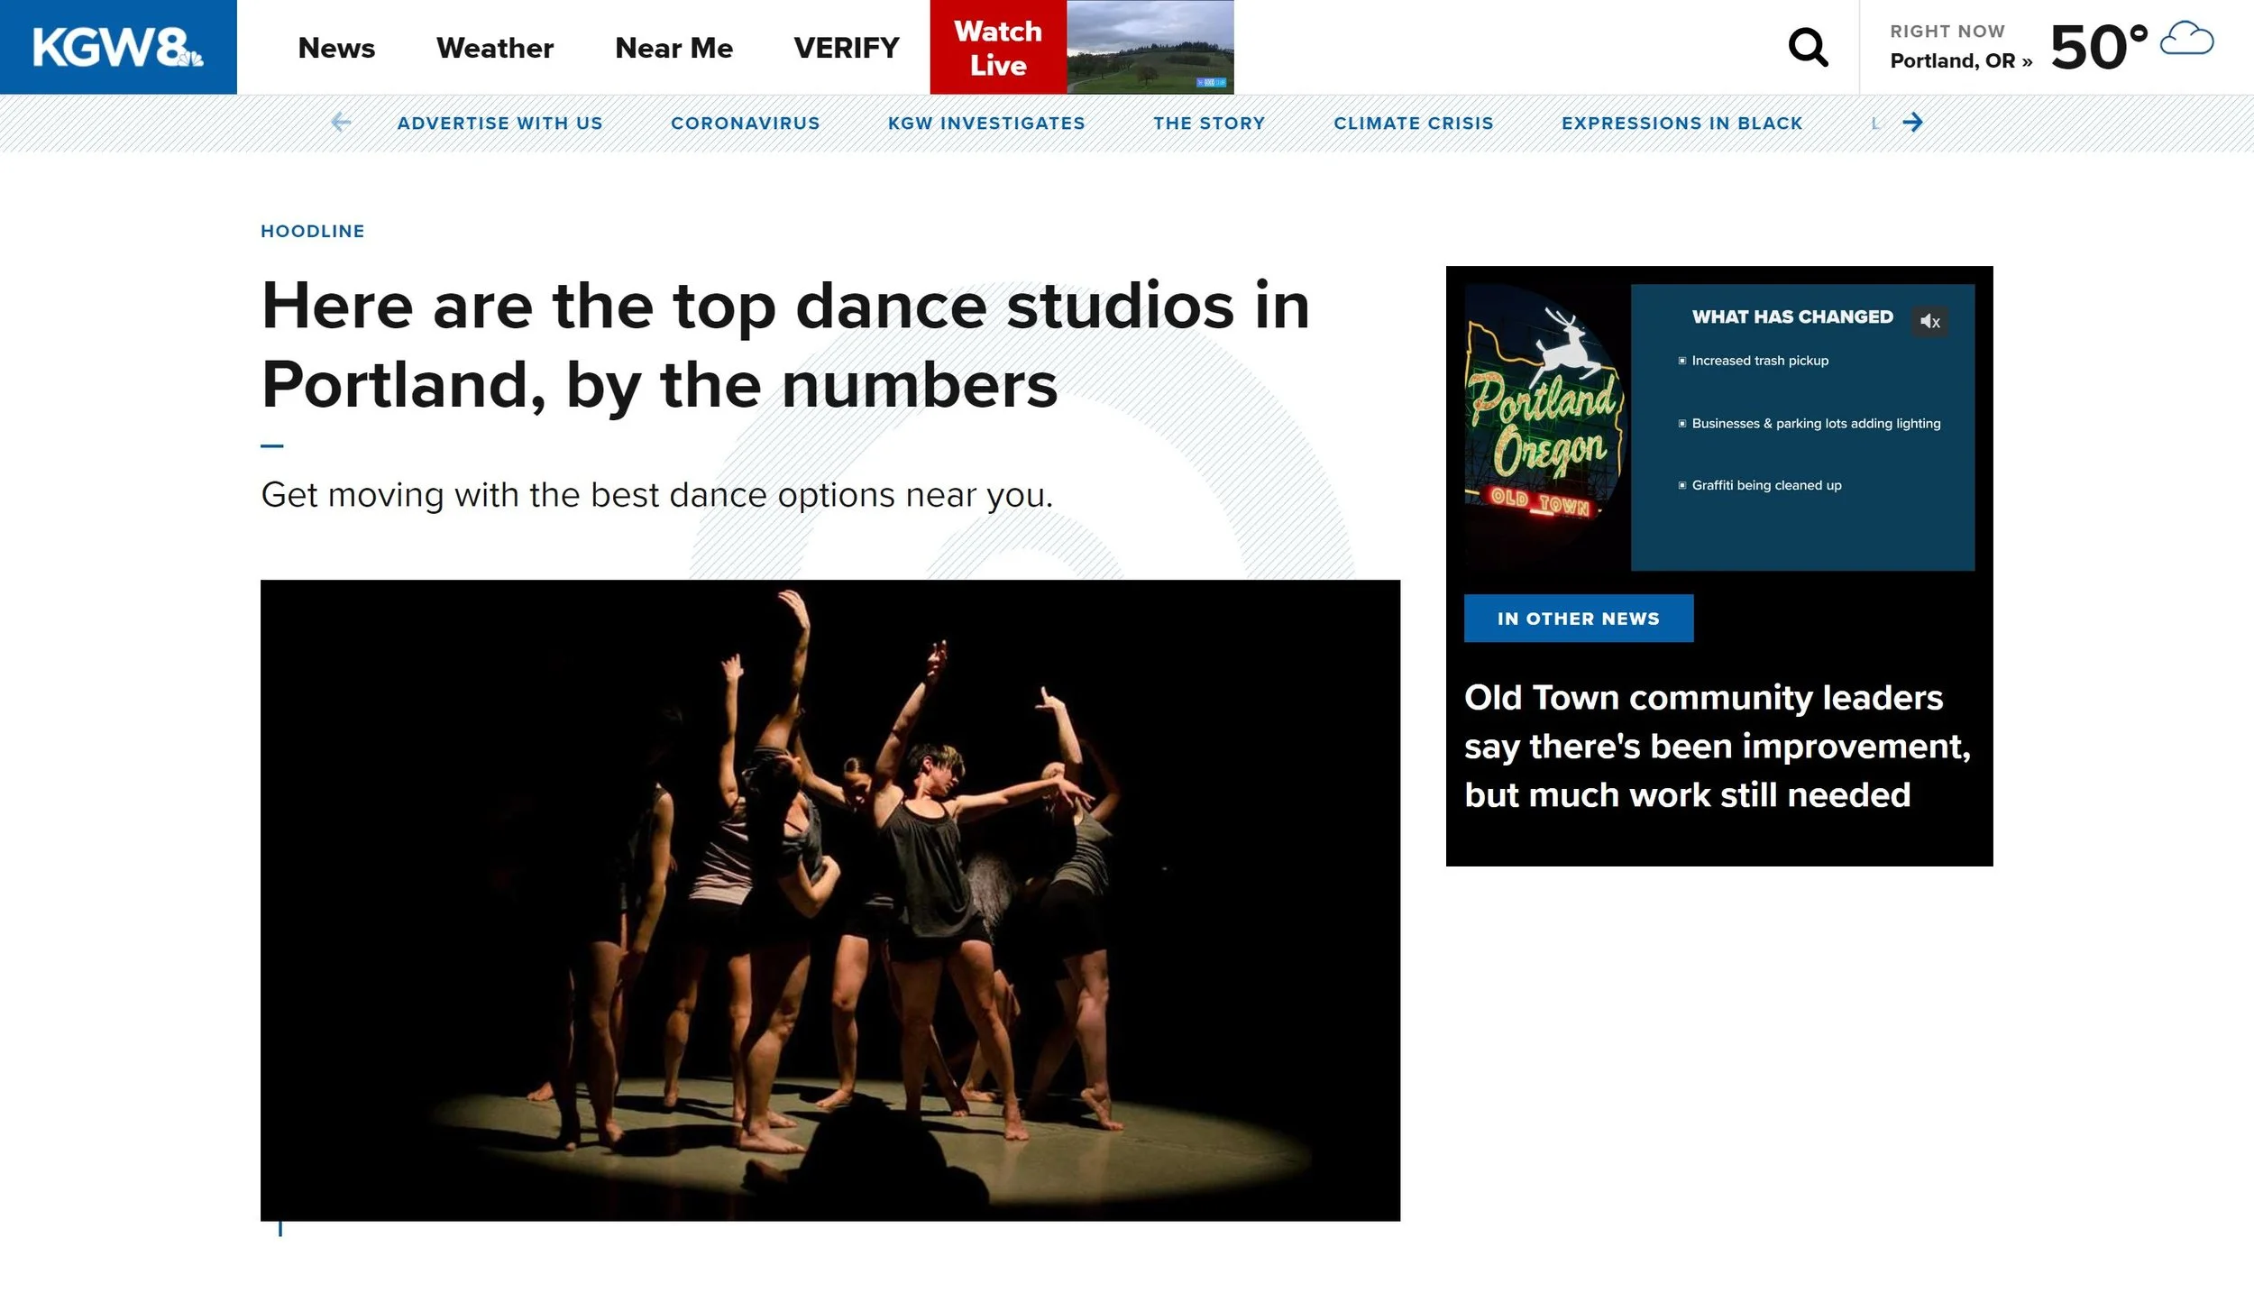2254x1302 pixels.
Task: Click the dancers article photo
Action: click(830, 900)
